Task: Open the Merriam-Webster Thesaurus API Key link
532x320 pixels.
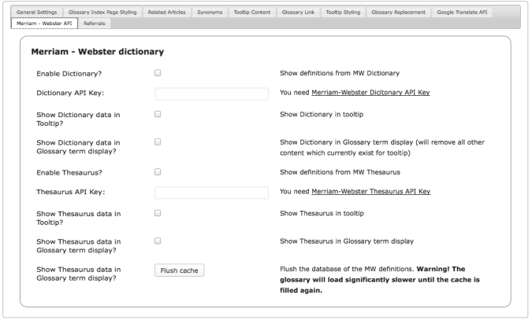Action: tap(371, 191)
